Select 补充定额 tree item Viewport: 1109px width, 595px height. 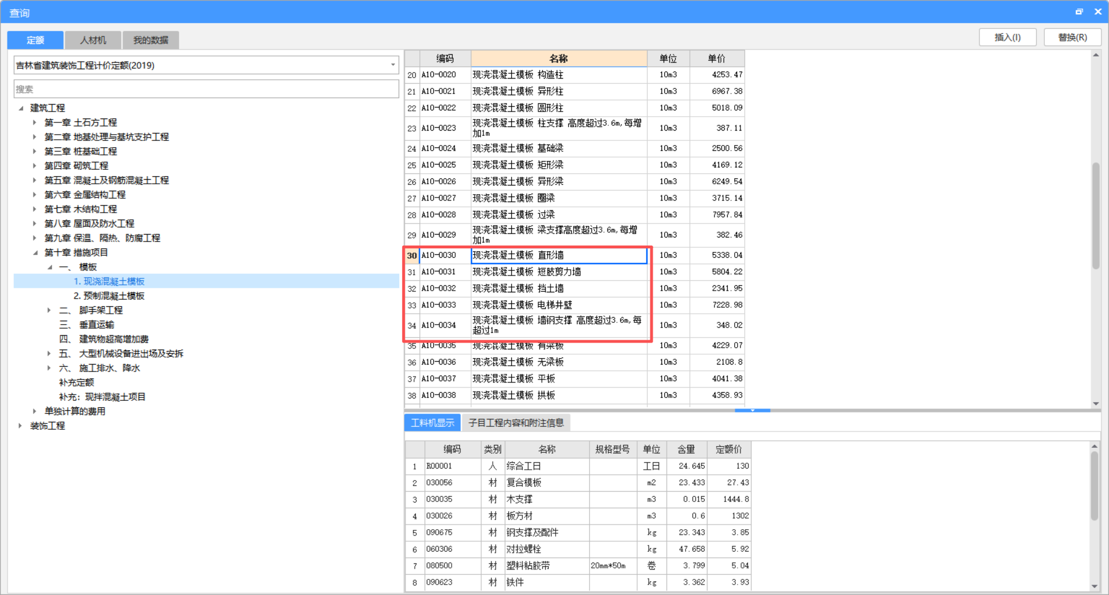76,382
